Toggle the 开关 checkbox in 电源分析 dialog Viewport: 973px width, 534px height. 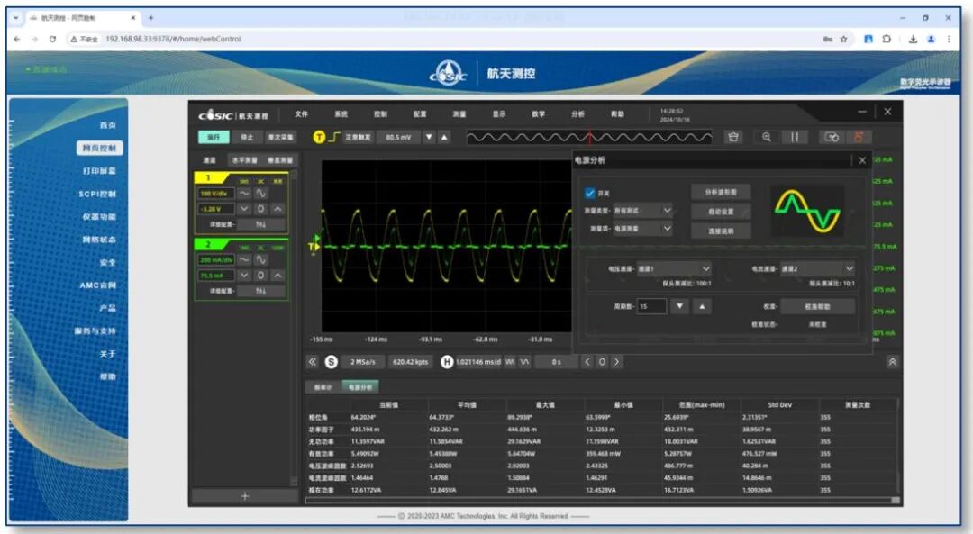[590, 193]
